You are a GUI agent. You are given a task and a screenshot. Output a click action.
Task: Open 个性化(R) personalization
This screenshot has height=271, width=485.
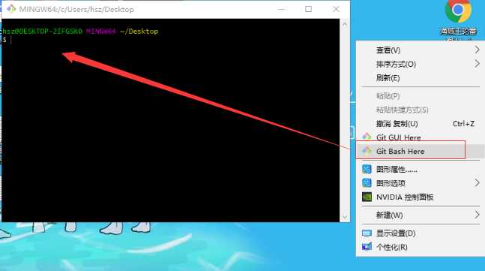(x=421, y=247)
